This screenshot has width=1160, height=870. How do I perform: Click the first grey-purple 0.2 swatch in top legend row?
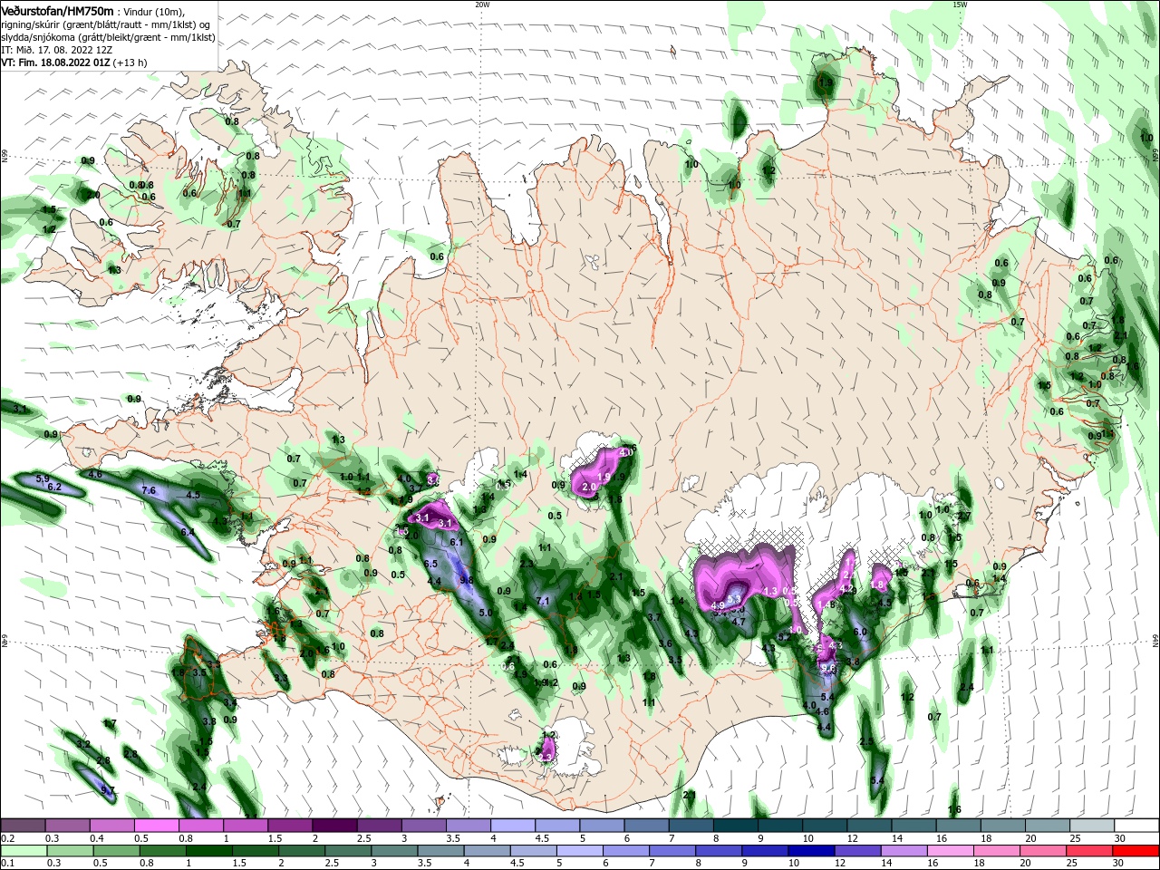coord(23,826)
